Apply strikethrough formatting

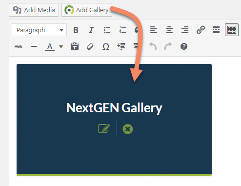coord(19,46)
